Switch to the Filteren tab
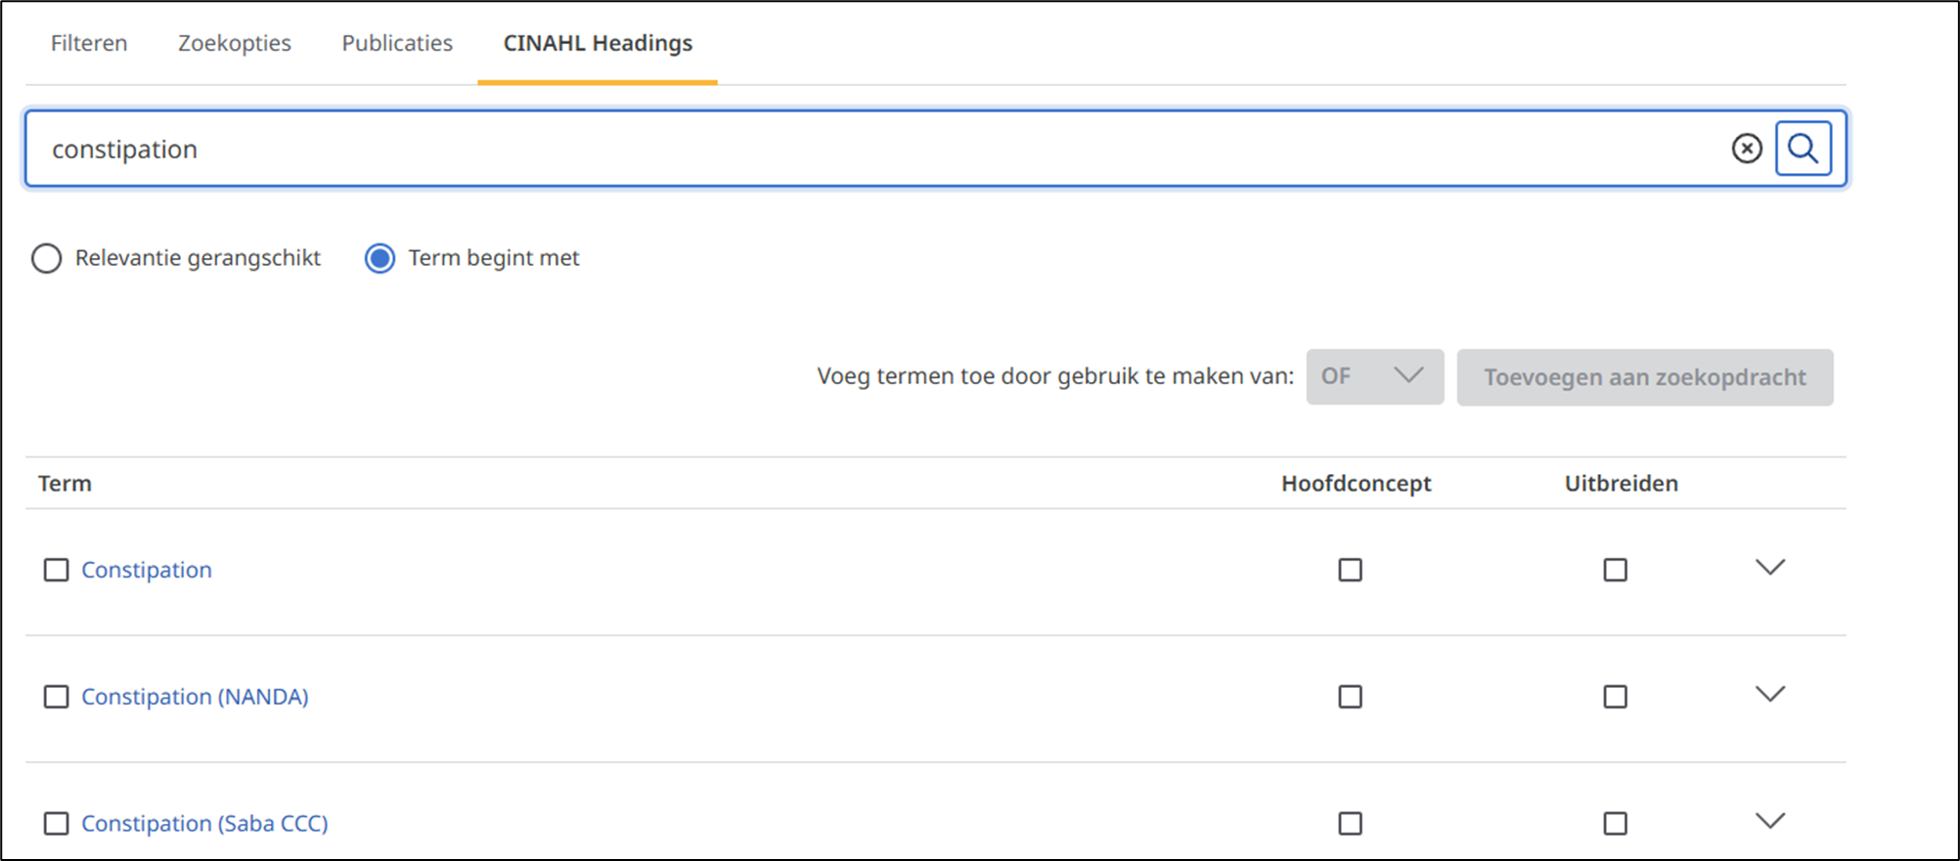The height and width of the screenshot is (861, 1960). point(89,43)
